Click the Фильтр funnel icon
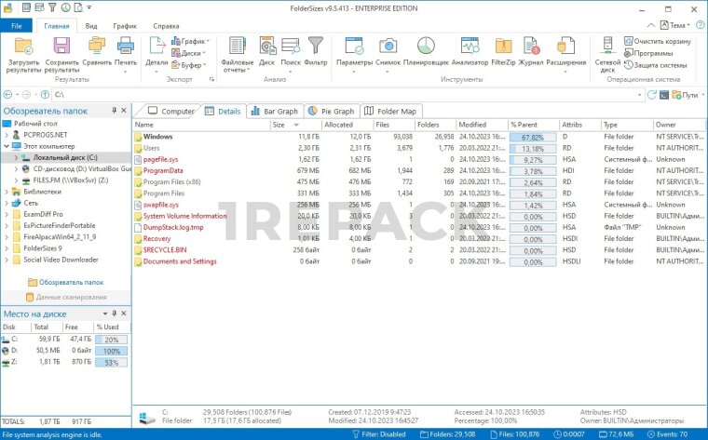Image resolution: width=708 pixels, height=440 pixels. pos(316,48)
